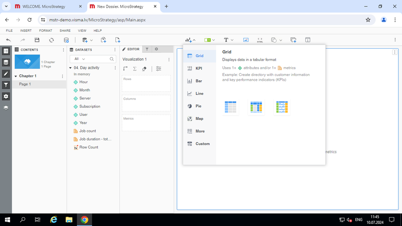Select Map in visualization gallery
402x226 pixels.
click(x=200, y=119)
